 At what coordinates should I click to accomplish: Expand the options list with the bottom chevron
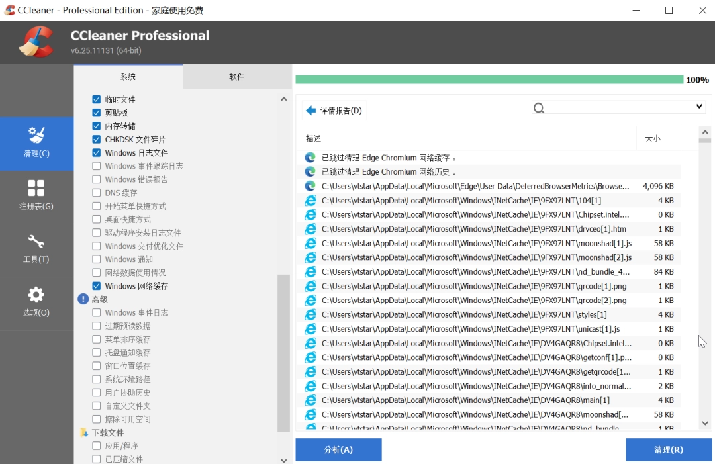(283, 459)
